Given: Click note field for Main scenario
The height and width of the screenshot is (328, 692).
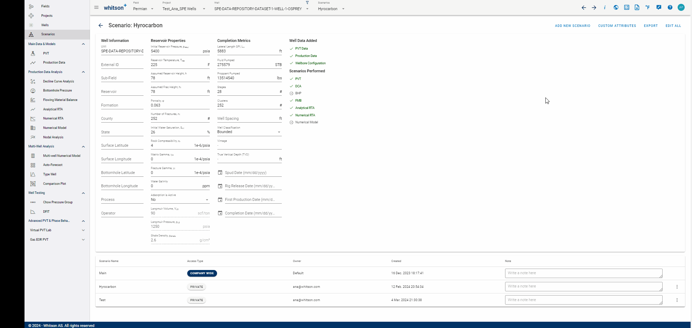Looking at the screenshot, I should (x=583, y=273).
